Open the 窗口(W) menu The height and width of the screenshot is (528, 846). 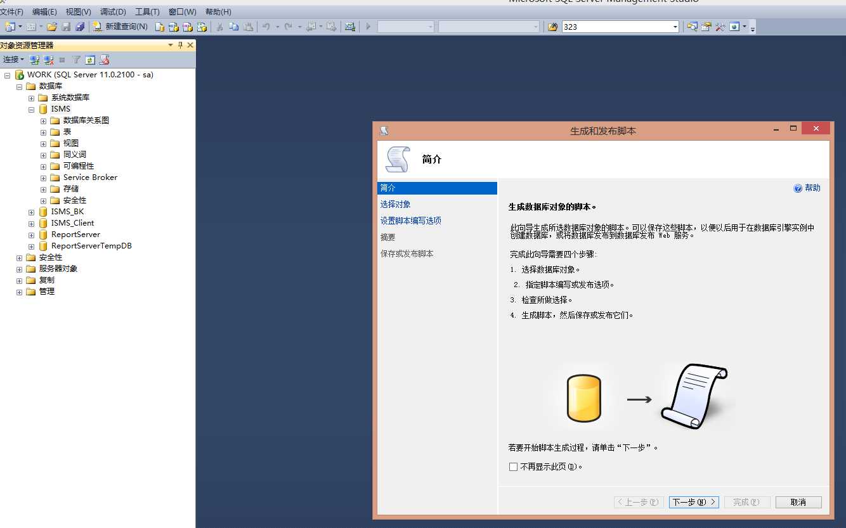click(x=183, y=12)
